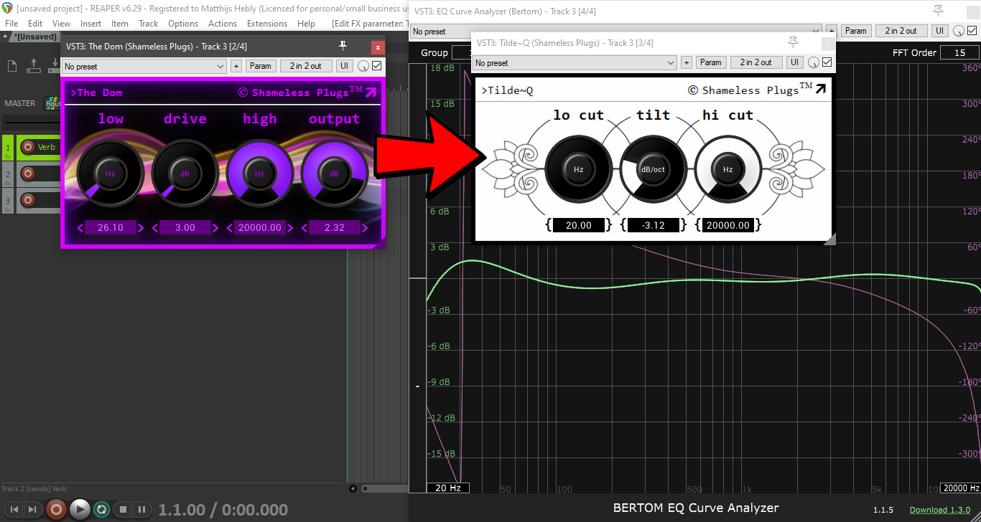Click Param button in The Dom window
Screen dimensions: 981x522
[261, 66]
